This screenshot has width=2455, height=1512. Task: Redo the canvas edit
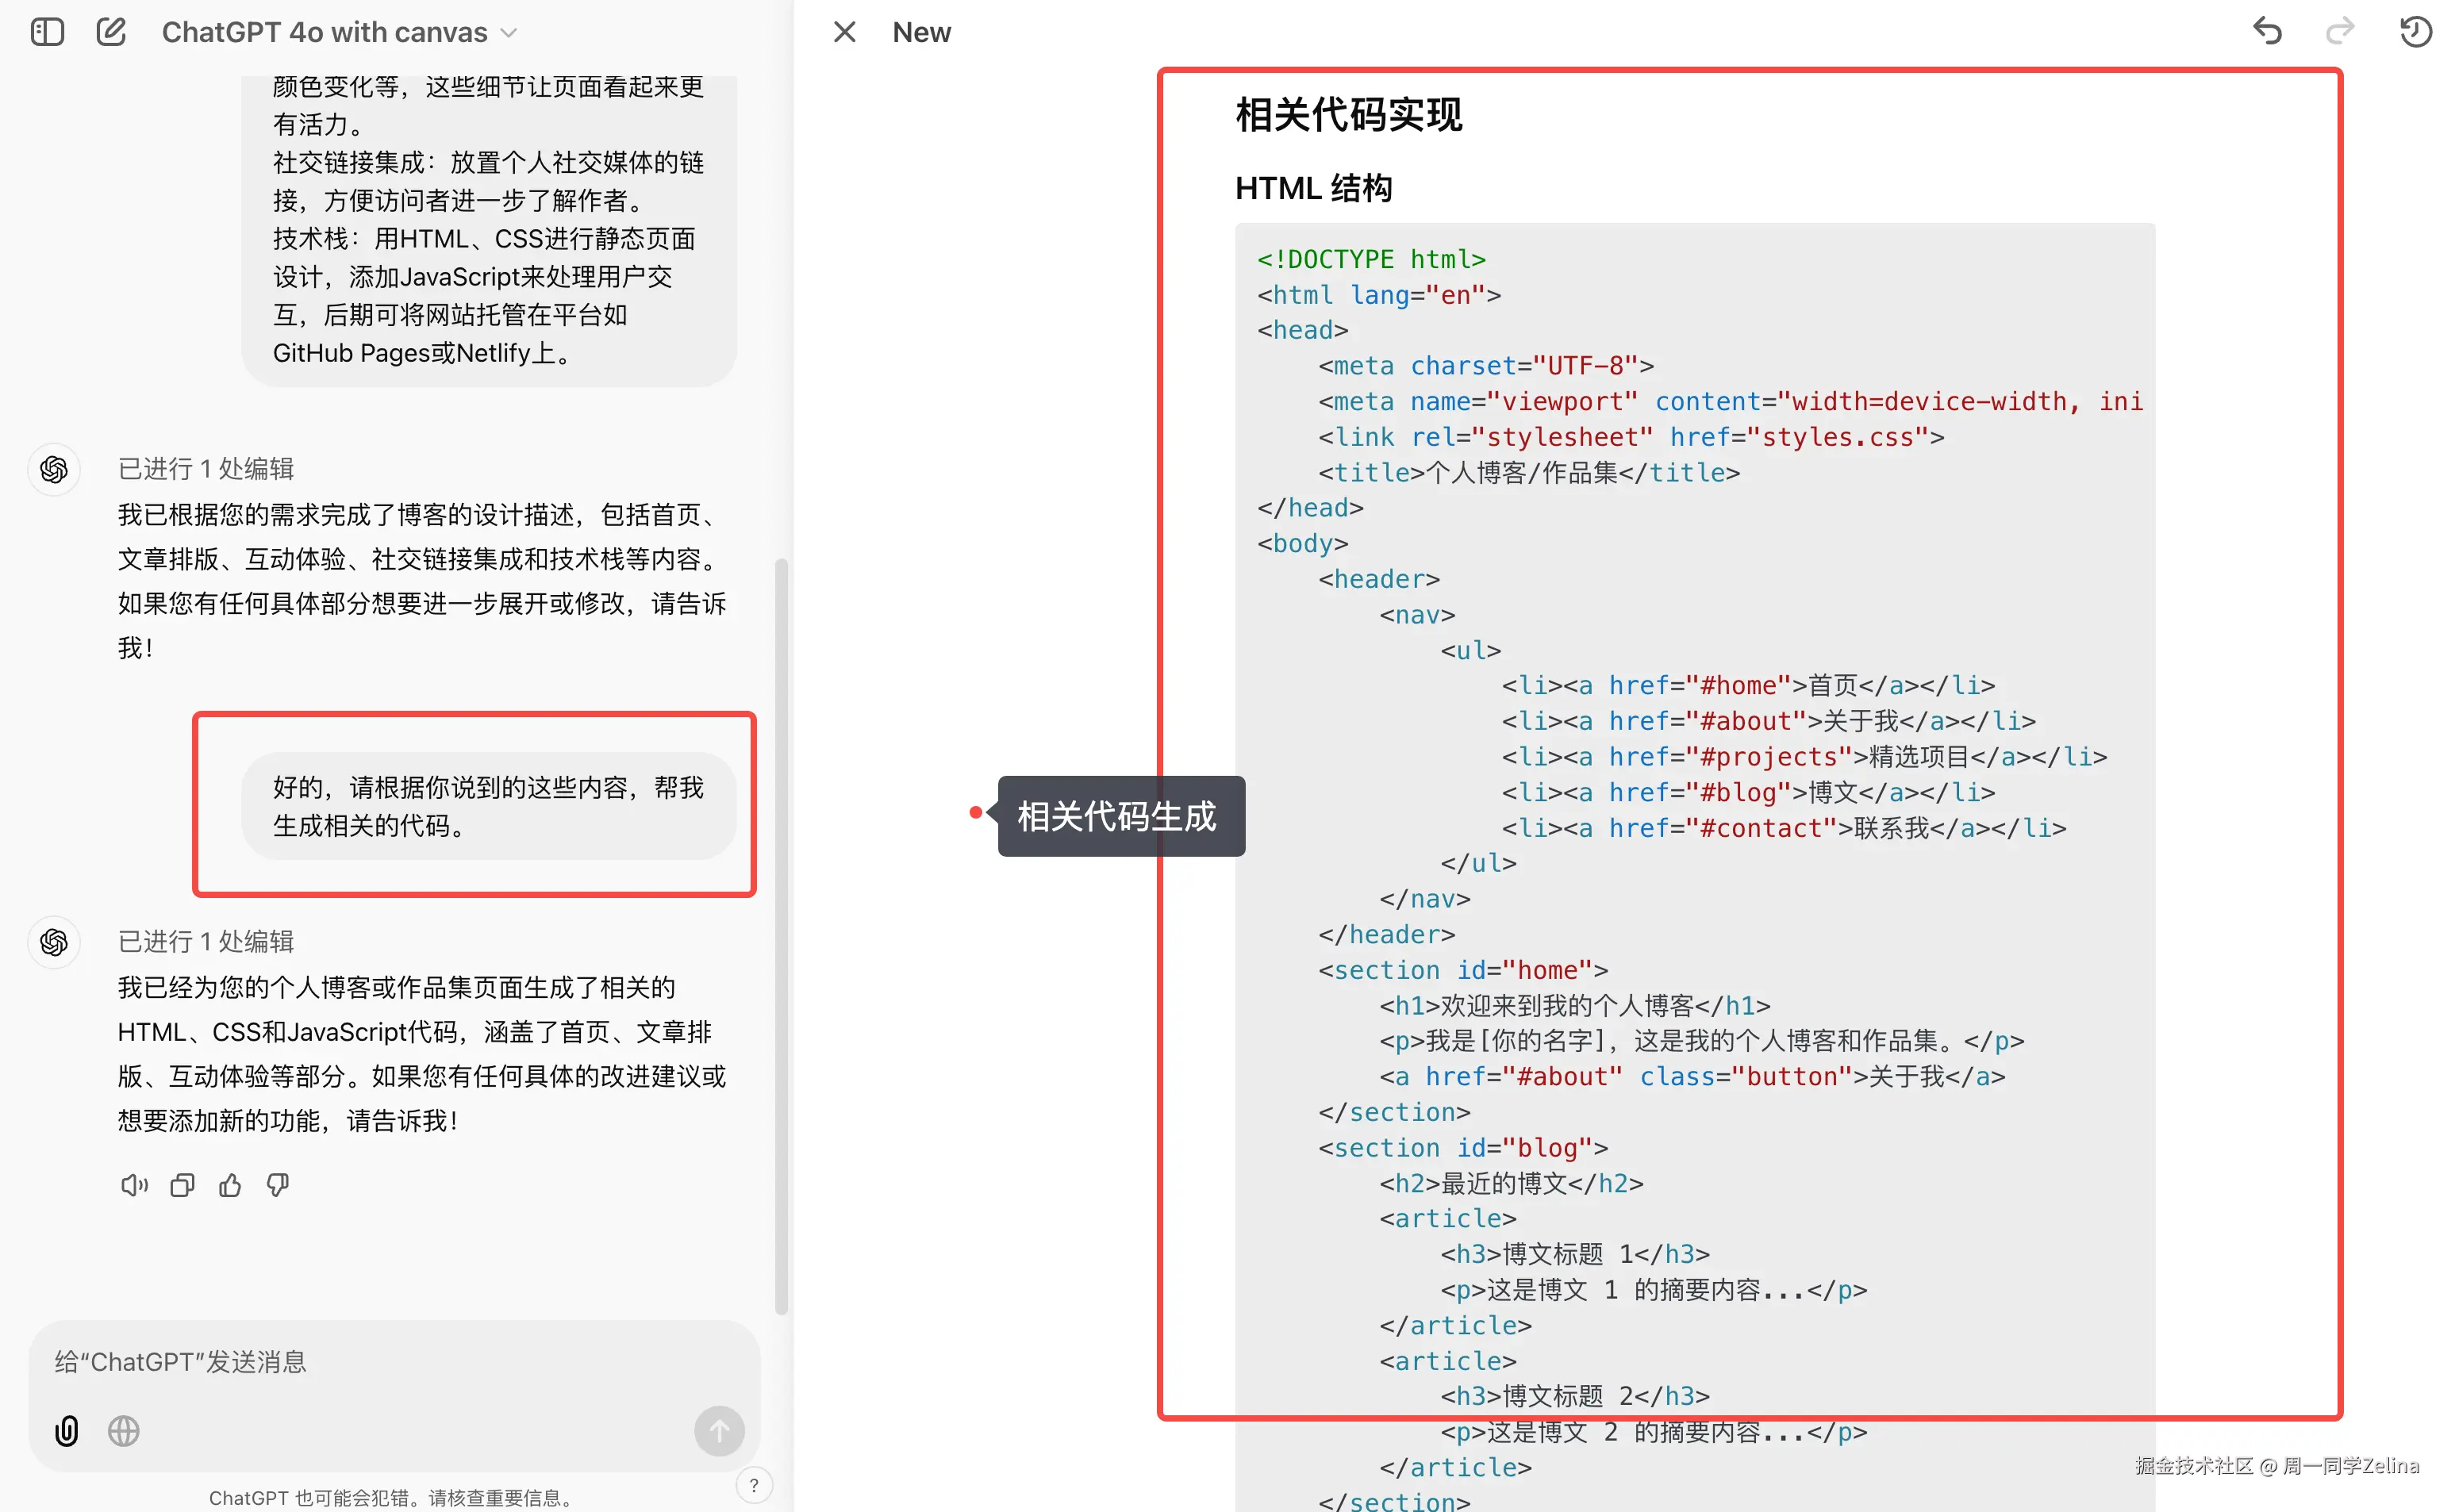click(2340, 31)
